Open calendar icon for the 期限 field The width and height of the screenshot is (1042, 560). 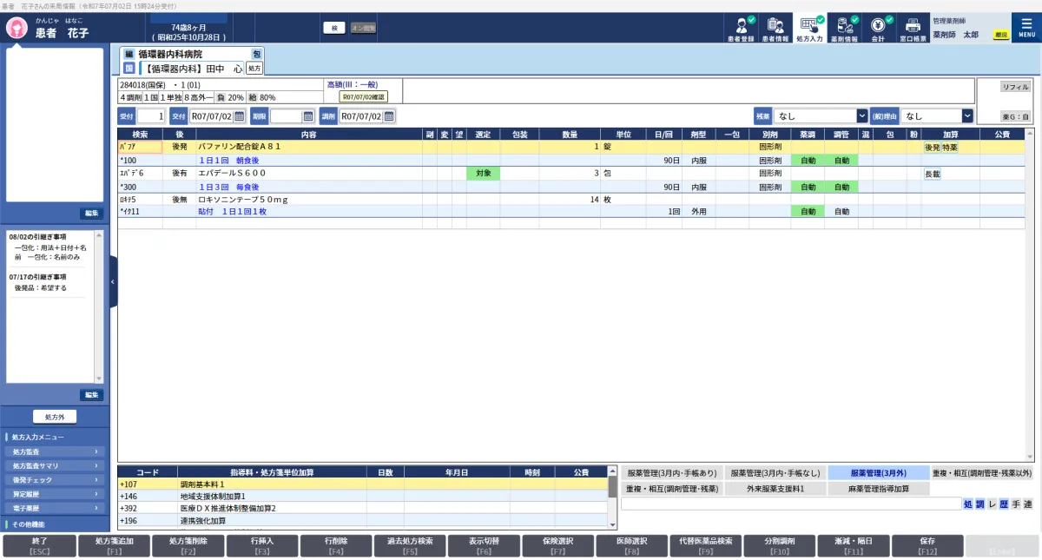[307, 116]
